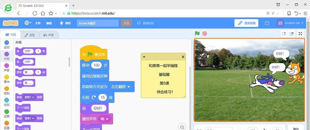Select the 运算 block category
Screen dimensions: 310x130
point(7,113)
